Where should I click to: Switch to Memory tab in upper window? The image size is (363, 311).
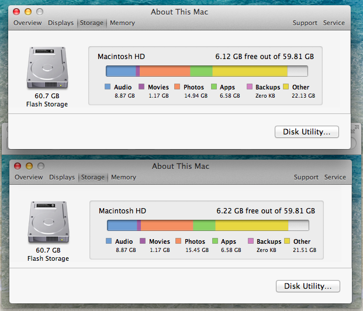click(x=123, y=23)
